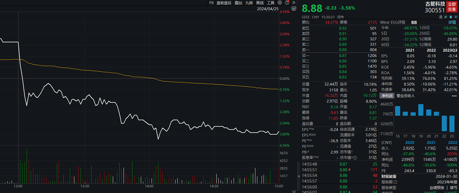Set a price alert with bell icon

pyautogui.click(x=451, y=17)
